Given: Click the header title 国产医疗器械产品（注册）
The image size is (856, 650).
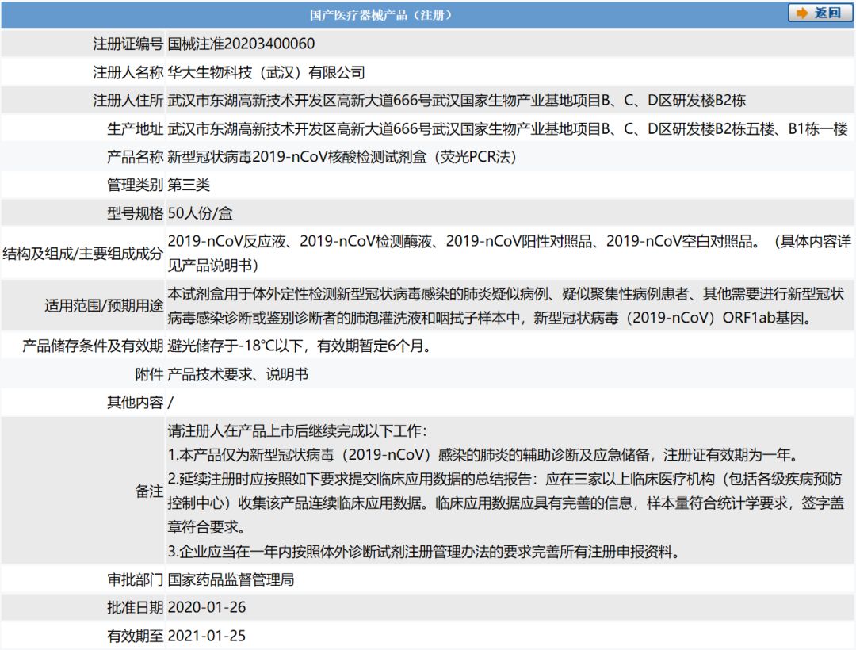Looking at the screenshot, I should [381, 15].
